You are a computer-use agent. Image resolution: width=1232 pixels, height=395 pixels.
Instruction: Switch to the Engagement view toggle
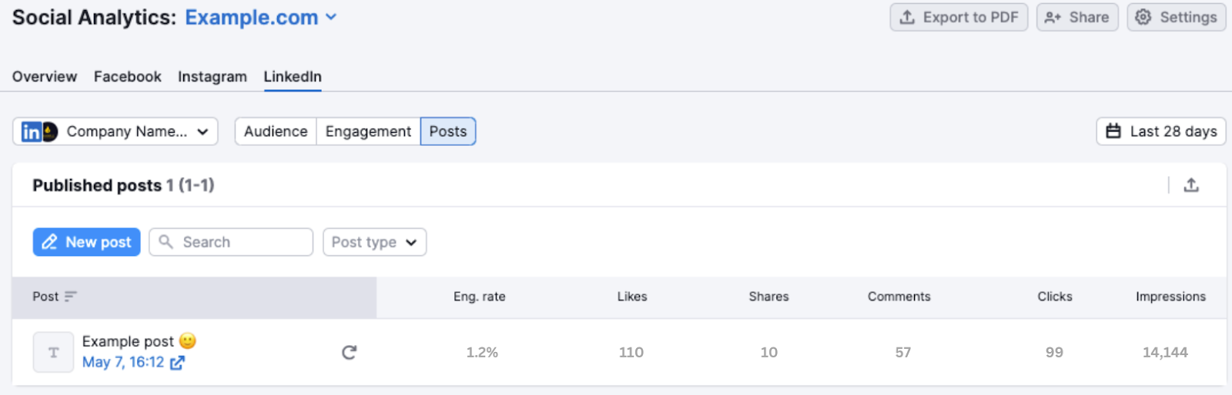pos(368,131)
